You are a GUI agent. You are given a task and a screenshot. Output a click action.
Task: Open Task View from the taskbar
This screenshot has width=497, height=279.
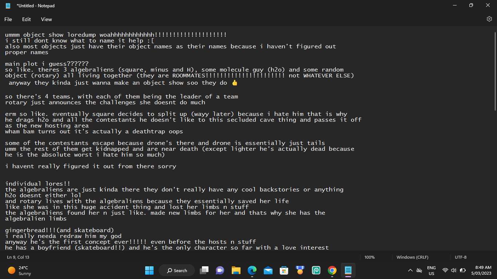(x=204, y=270)
